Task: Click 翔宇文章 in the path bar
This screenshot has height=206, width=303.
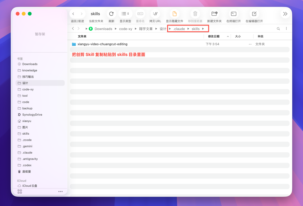Action: [x=146, y=29]
